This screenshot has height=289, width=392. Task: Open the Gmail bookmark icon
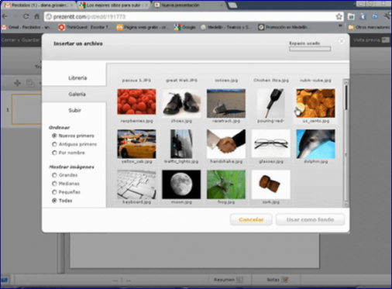pos(4,27)
